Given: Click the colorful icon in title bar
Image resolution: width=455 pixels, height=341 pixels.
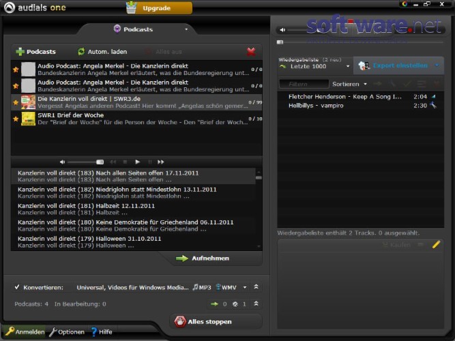Looking at the screenshot, I should 405,4.
